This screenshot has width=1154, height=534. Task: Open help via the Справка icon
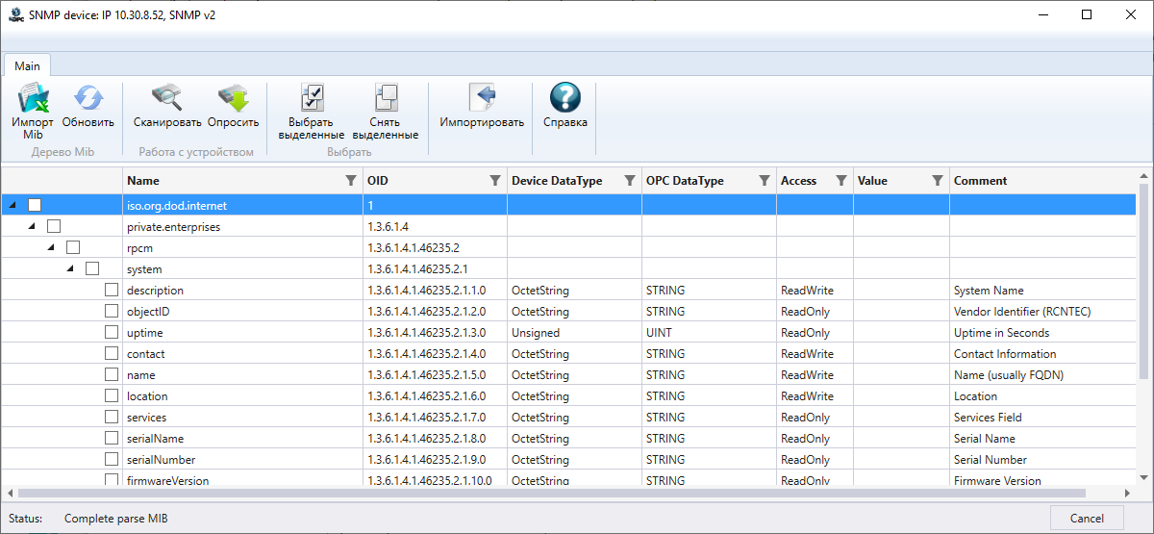(565, 98)
